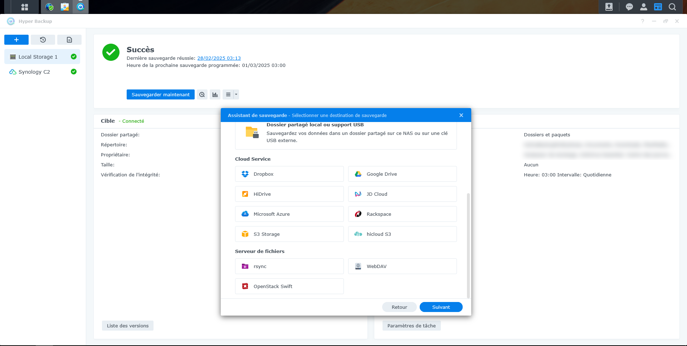Open the backup log document icon
Image resolution: width=687 pixels, height=346 pixels.
[x=69, y=40]
